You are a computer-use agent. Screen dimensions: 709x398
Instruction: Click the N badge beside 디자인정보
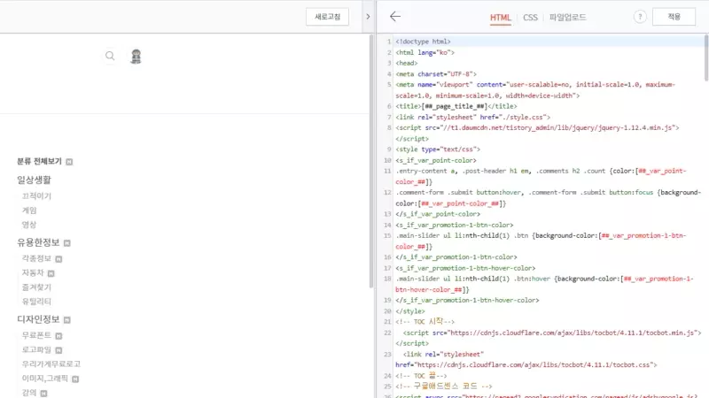pos(67,320)
